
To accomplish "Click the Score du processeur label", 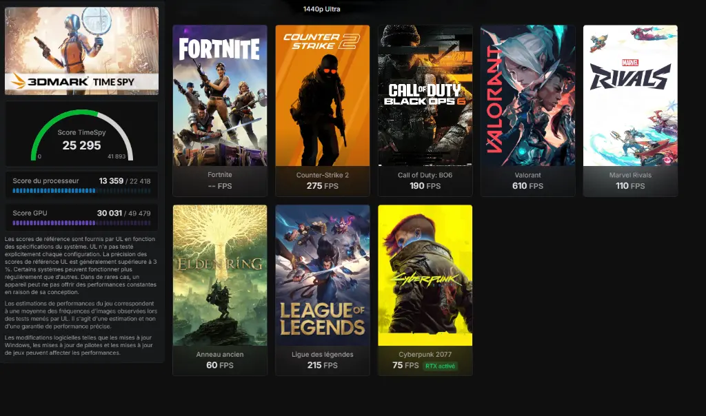I will pyautogui.click(x=46, y=180).
